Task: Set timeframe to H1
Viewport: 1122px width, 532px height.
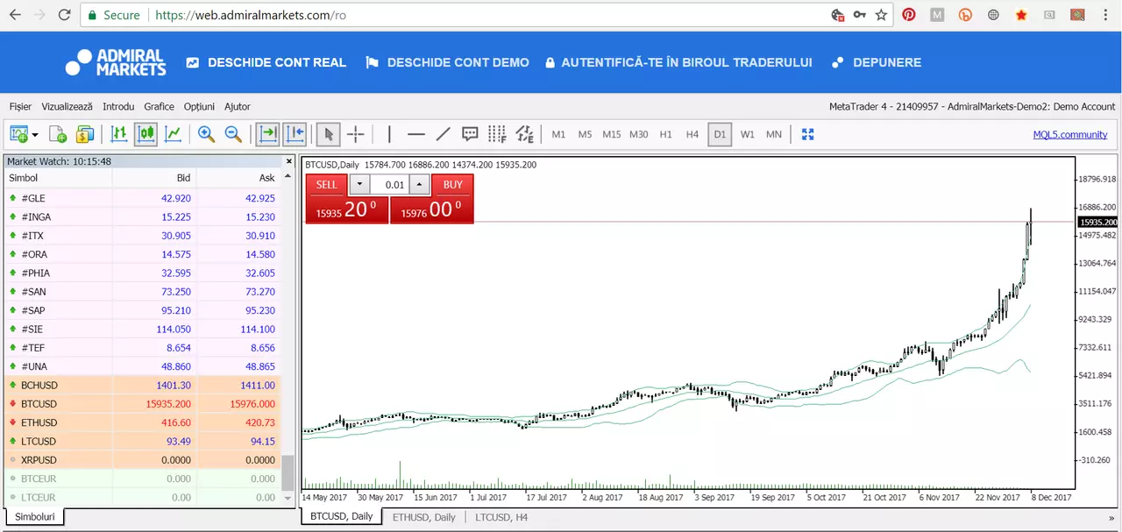Action: pos(666,134)
